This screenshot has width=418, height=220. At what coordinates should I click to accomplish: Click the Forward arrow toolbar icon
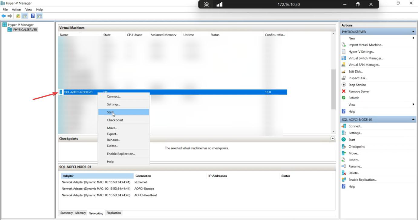click(10, 16)
